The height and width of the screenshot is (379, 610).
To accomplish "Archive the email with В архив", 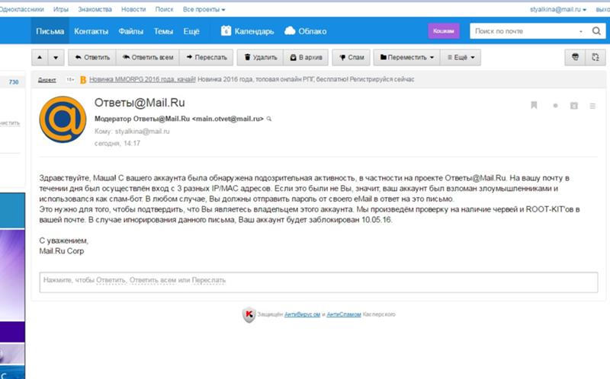I will [306, 58].
